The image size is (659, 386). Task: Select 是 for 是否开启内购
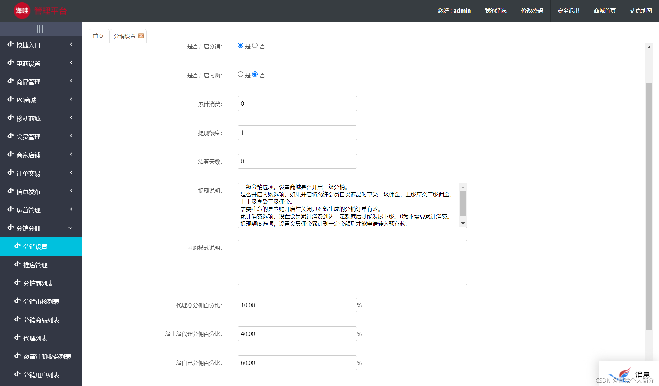point(240,74)
